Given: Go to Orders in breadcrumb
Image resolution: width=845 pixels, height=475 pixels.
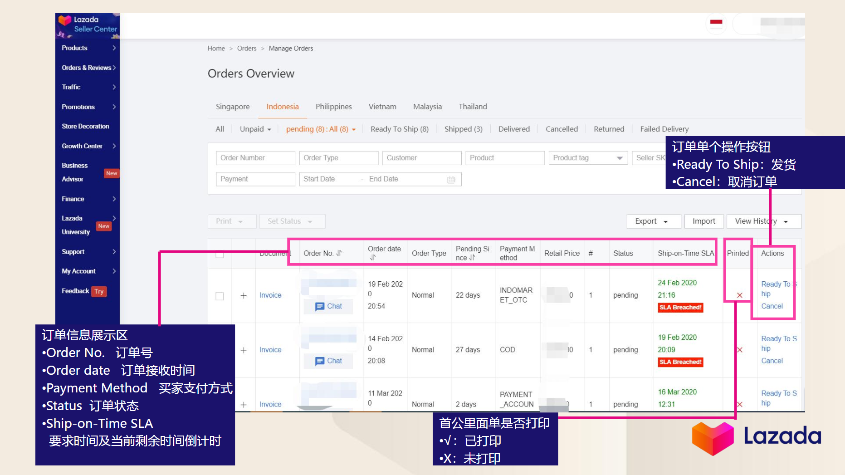Looking at the screenshot, I should pos(247,49).
